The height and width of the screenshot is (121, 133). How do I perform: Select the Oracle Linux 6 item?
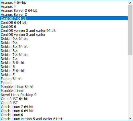click(64, 115)
